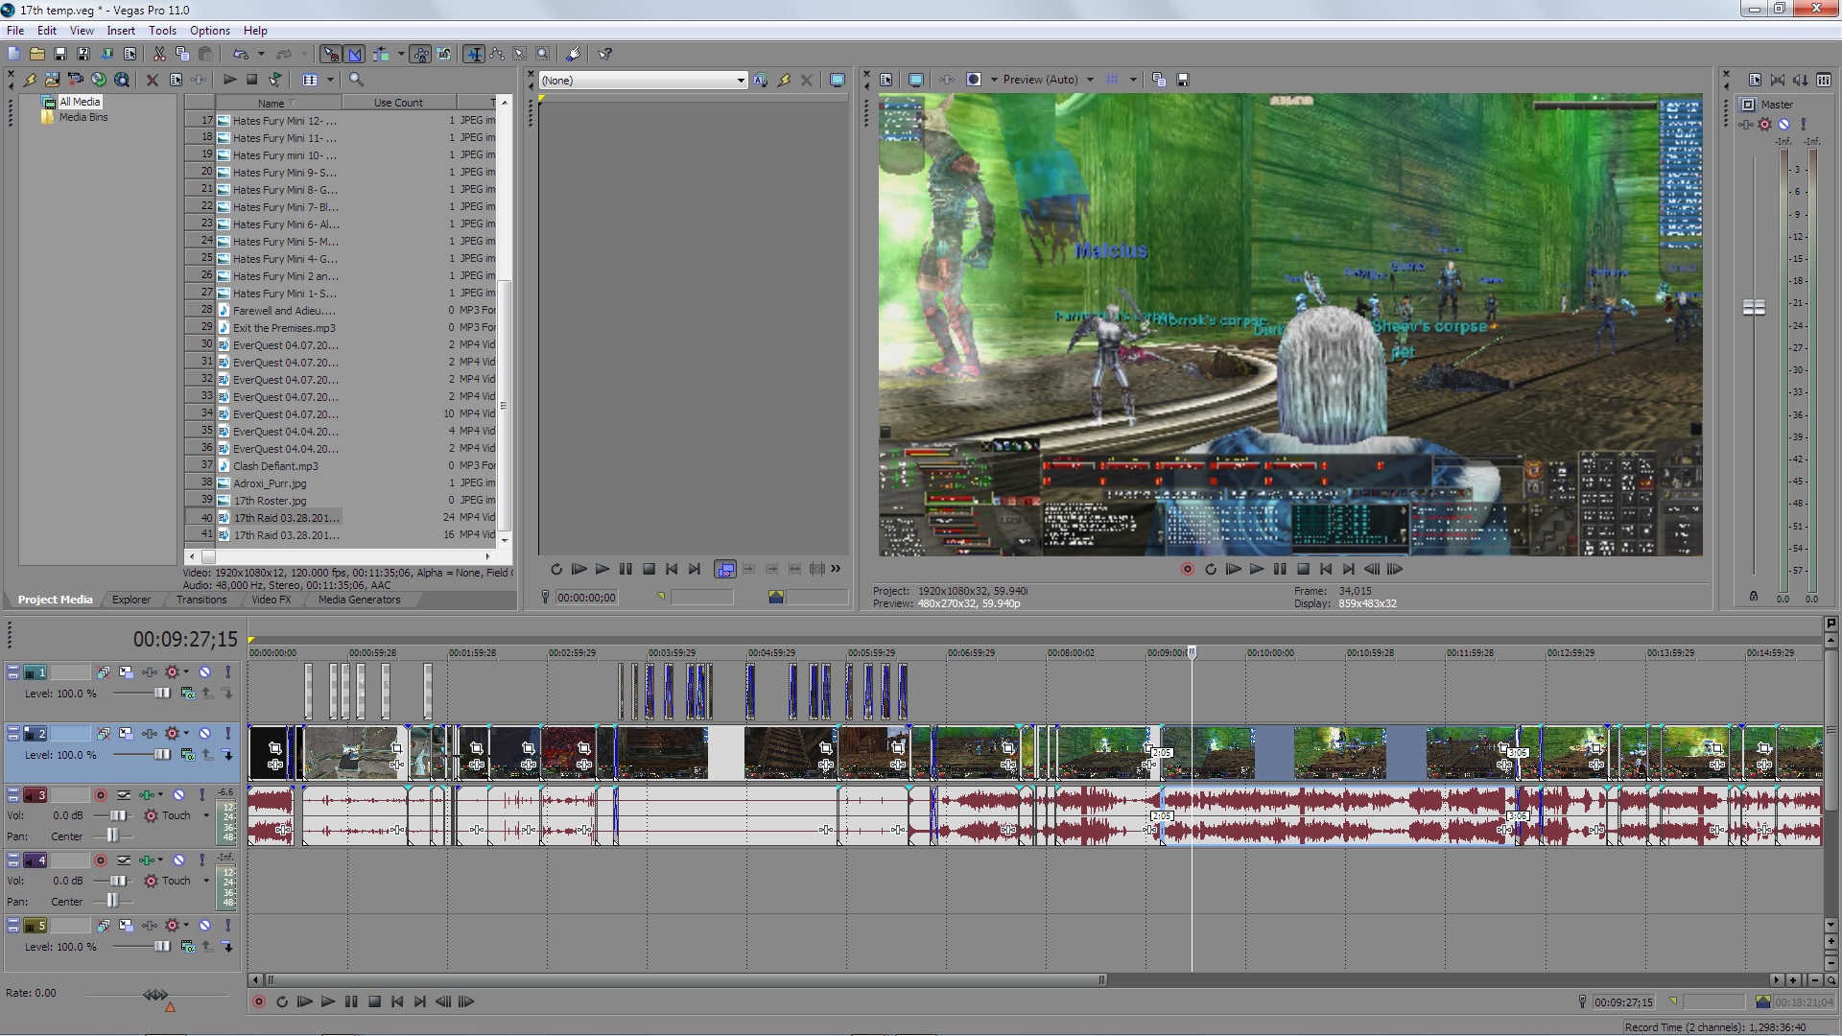
Task: Click the Trimmer timecode field 00:00:00;00
Action: pyautogui.click(x=586, y=598)
